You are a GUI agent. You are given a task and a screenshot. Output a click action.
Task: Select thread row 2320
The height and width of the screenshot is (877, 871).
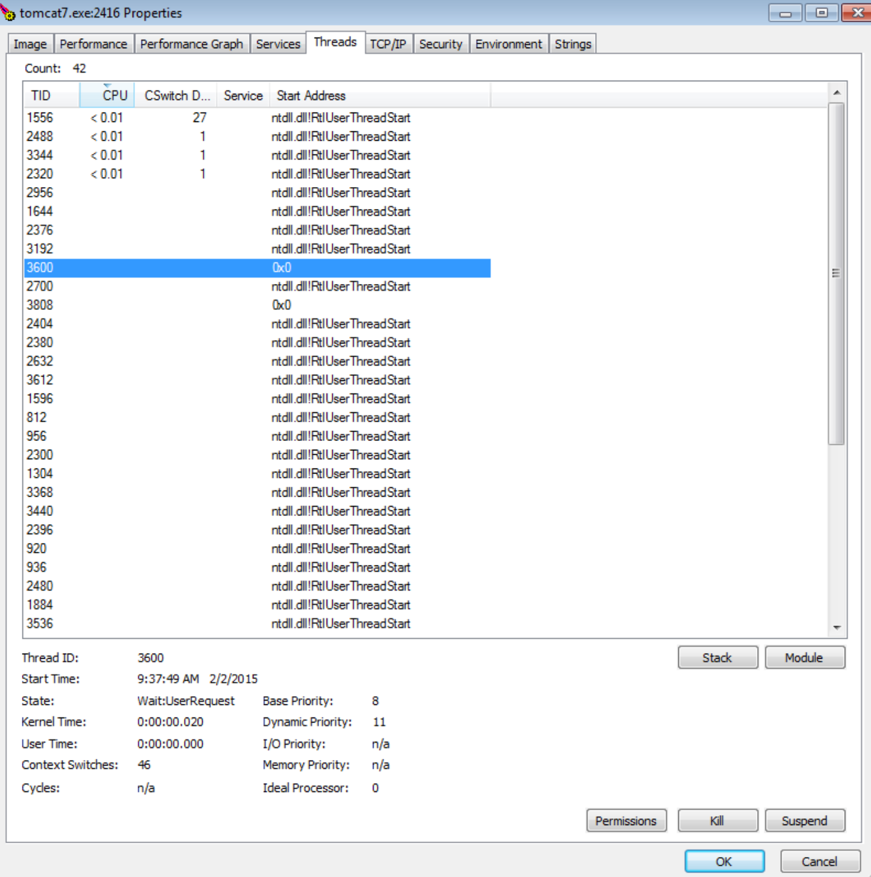coord(257,174)
